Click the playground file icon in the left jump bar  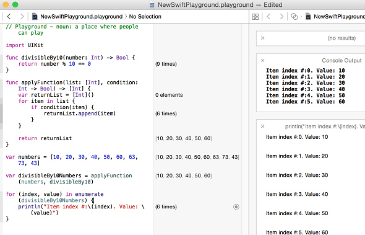point(35,17)
